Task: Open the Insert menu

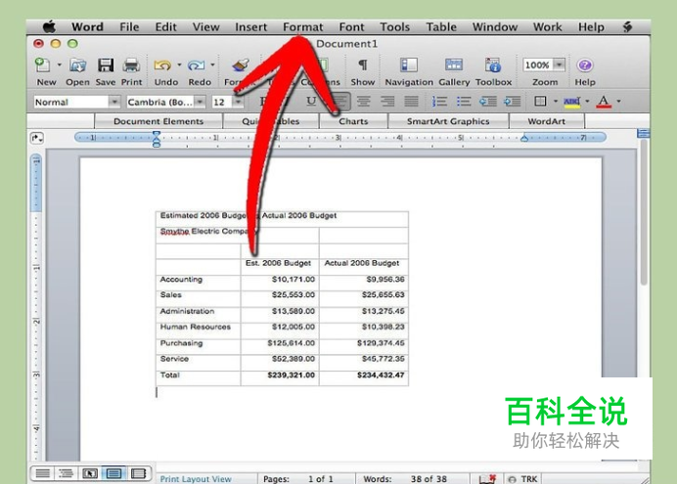Action: (250, 26)
